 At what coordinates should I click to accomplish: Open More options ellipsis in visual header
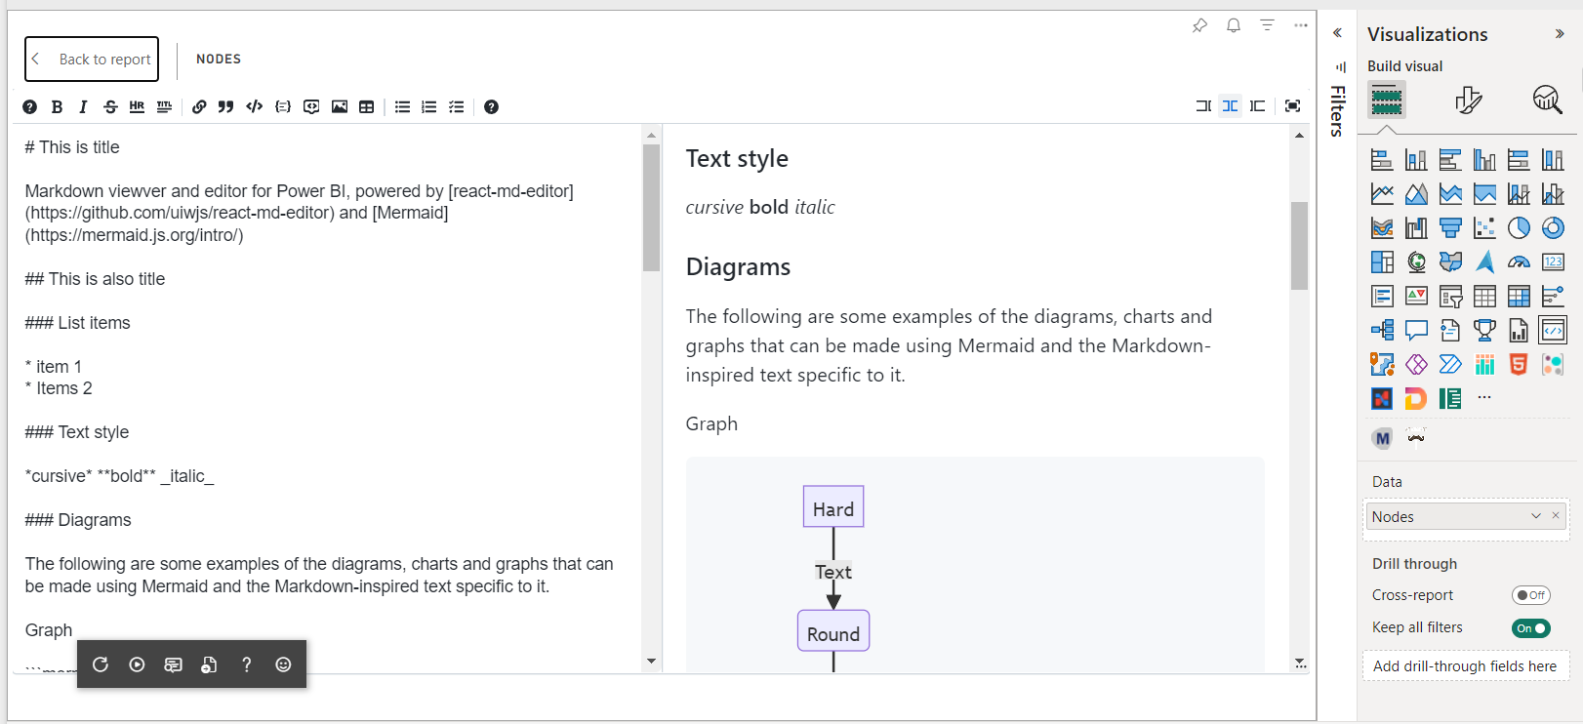point(1301,25)
